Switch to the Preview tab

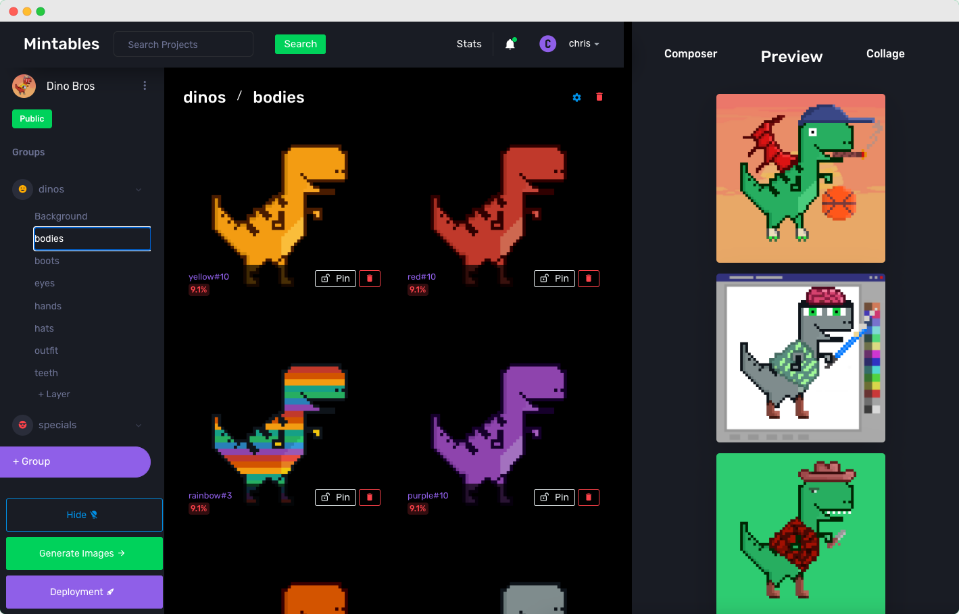(x=791, y=57)
